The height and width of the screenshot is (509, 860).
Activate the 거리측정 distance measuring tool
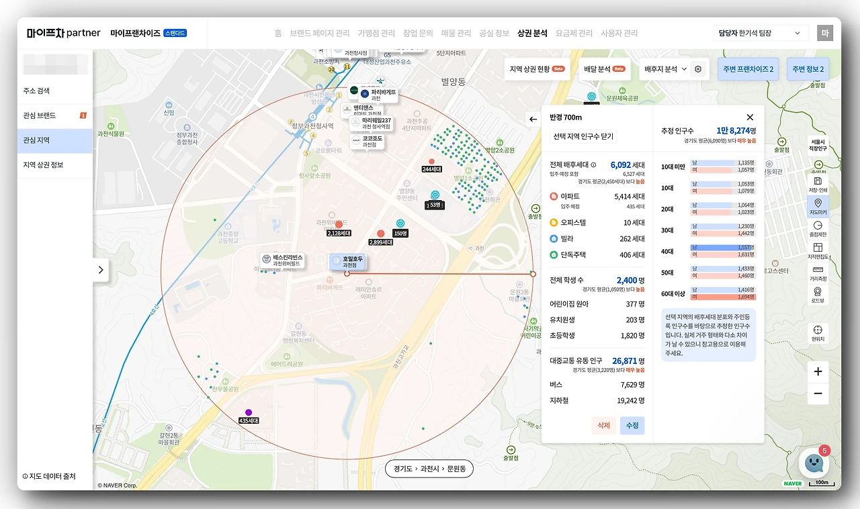(x=818, y=273)
